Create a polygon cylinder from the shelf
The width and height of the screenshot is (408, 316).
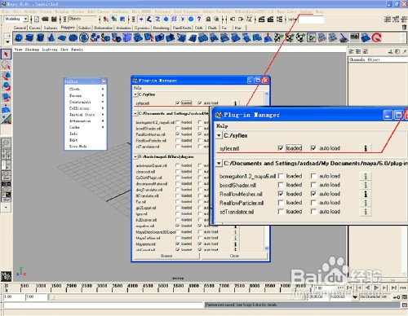pyautogui.click(x=40, y=37)
